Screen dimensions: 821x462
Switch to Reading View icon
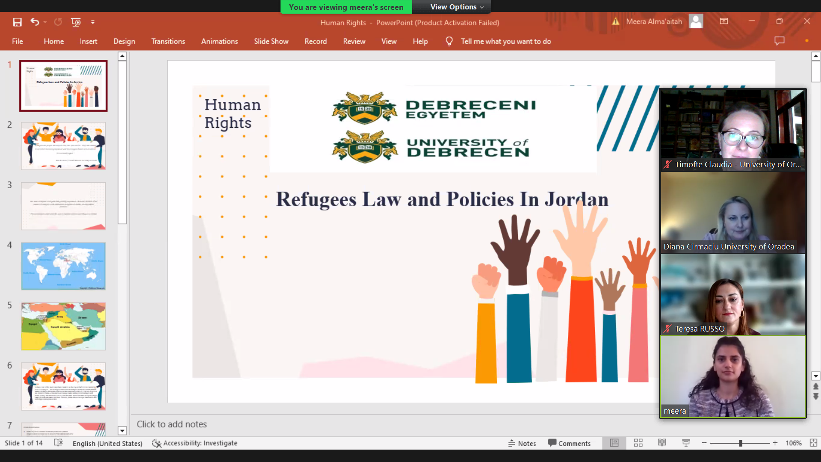click(662, 443)
